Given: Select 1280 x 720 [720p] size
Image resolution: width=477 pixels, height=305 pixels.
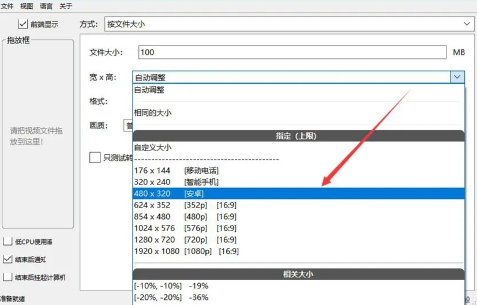Looking at the screenshot, I should tap(299, 240).
